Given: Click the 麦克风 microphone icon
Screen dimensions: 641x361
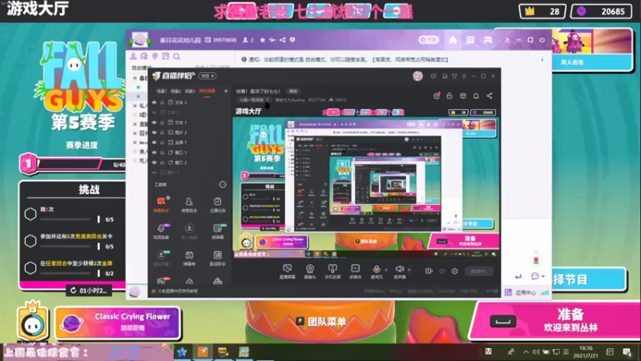Looking at the screenshot, I should pyautogui.click(x=377, y=269).
